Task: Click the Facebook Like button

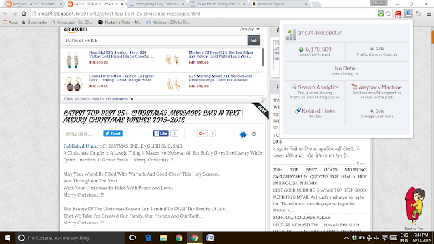Action: [x=161, y=134]
